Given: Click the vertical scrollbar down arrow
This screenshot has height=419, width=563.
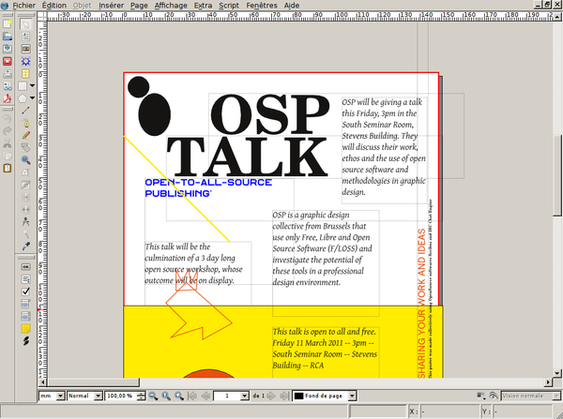Looking at the screenshot, I should point(557,373).
